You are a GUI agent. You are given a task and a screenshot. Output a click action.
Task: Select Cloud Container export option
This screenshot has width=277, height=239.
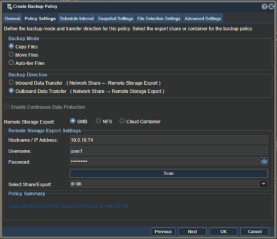[122, 121]
